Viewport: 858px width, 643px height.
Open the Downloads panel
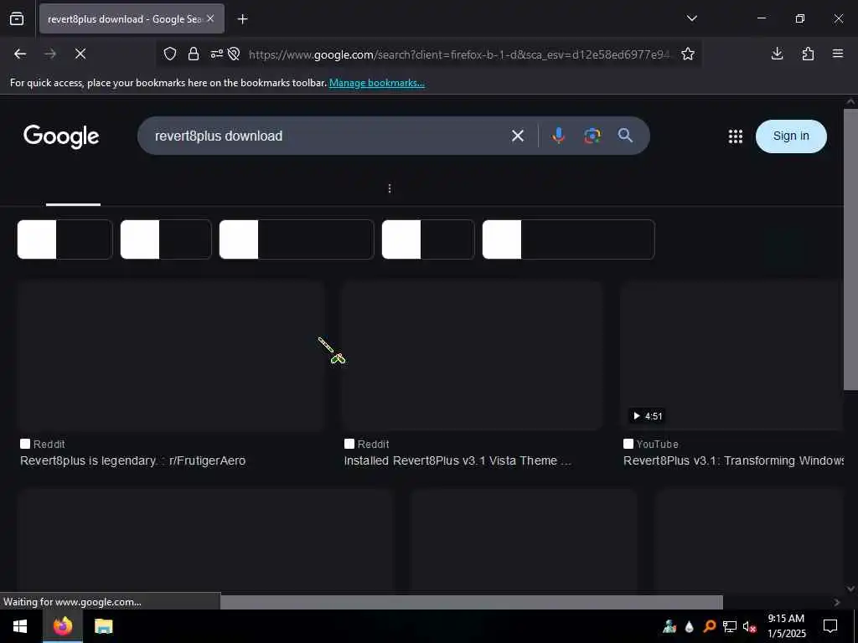point(777,54)
